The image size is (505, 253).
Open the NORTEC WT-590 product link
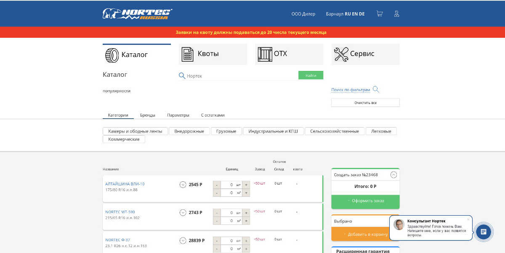[x=120, y=212]
